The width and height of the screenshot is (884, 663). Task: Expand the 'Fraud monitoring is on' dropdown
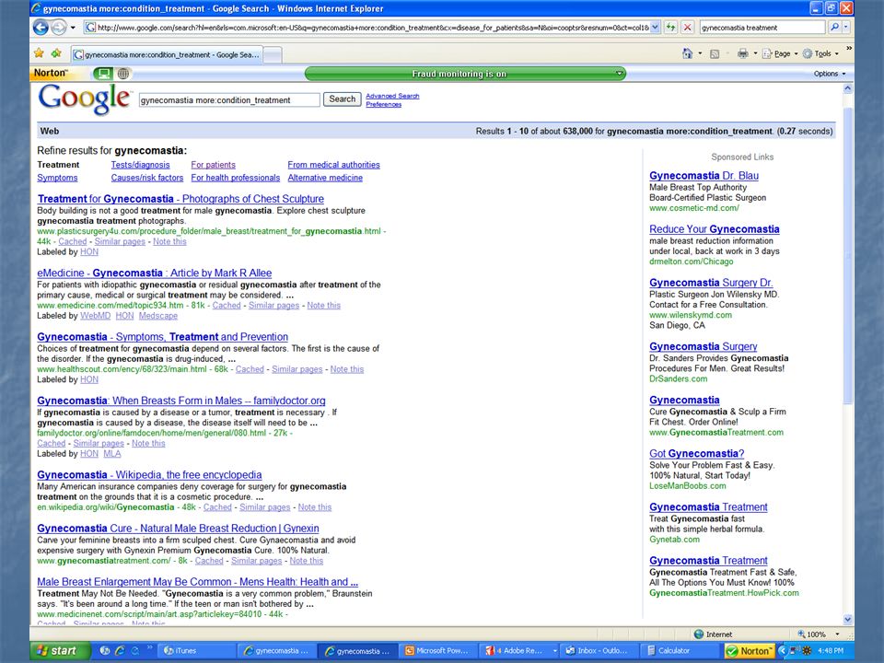pyautogui.click(x=619, y=74)
